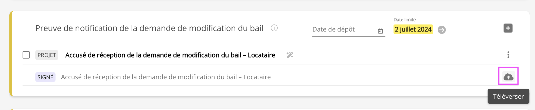Click the magic wand icon on the PROJET row
This screenshot has height=110, width=535.
(x=290, y=55)
